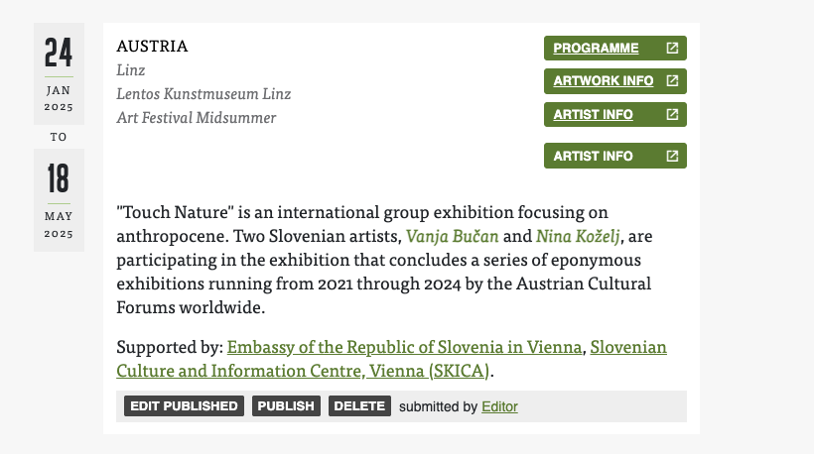Select the Art Festival Midsummer text
This screenshot has width=814, height=454.
pyautogui.click(x=196, y=118)
